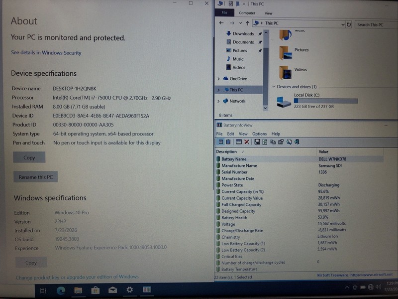Expand This PC in the navigation pane

pos(218,90)
